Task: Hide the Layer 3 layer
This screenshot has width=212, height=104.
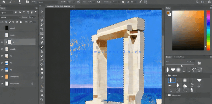Action: click(x=2, y=49)
